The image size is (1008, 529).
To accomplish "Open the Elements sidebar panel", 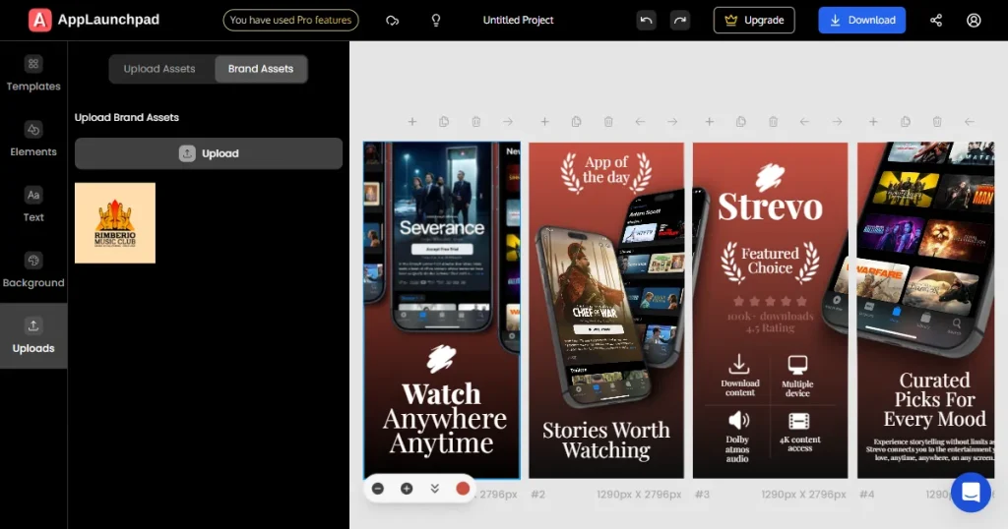I will (33, 140).
